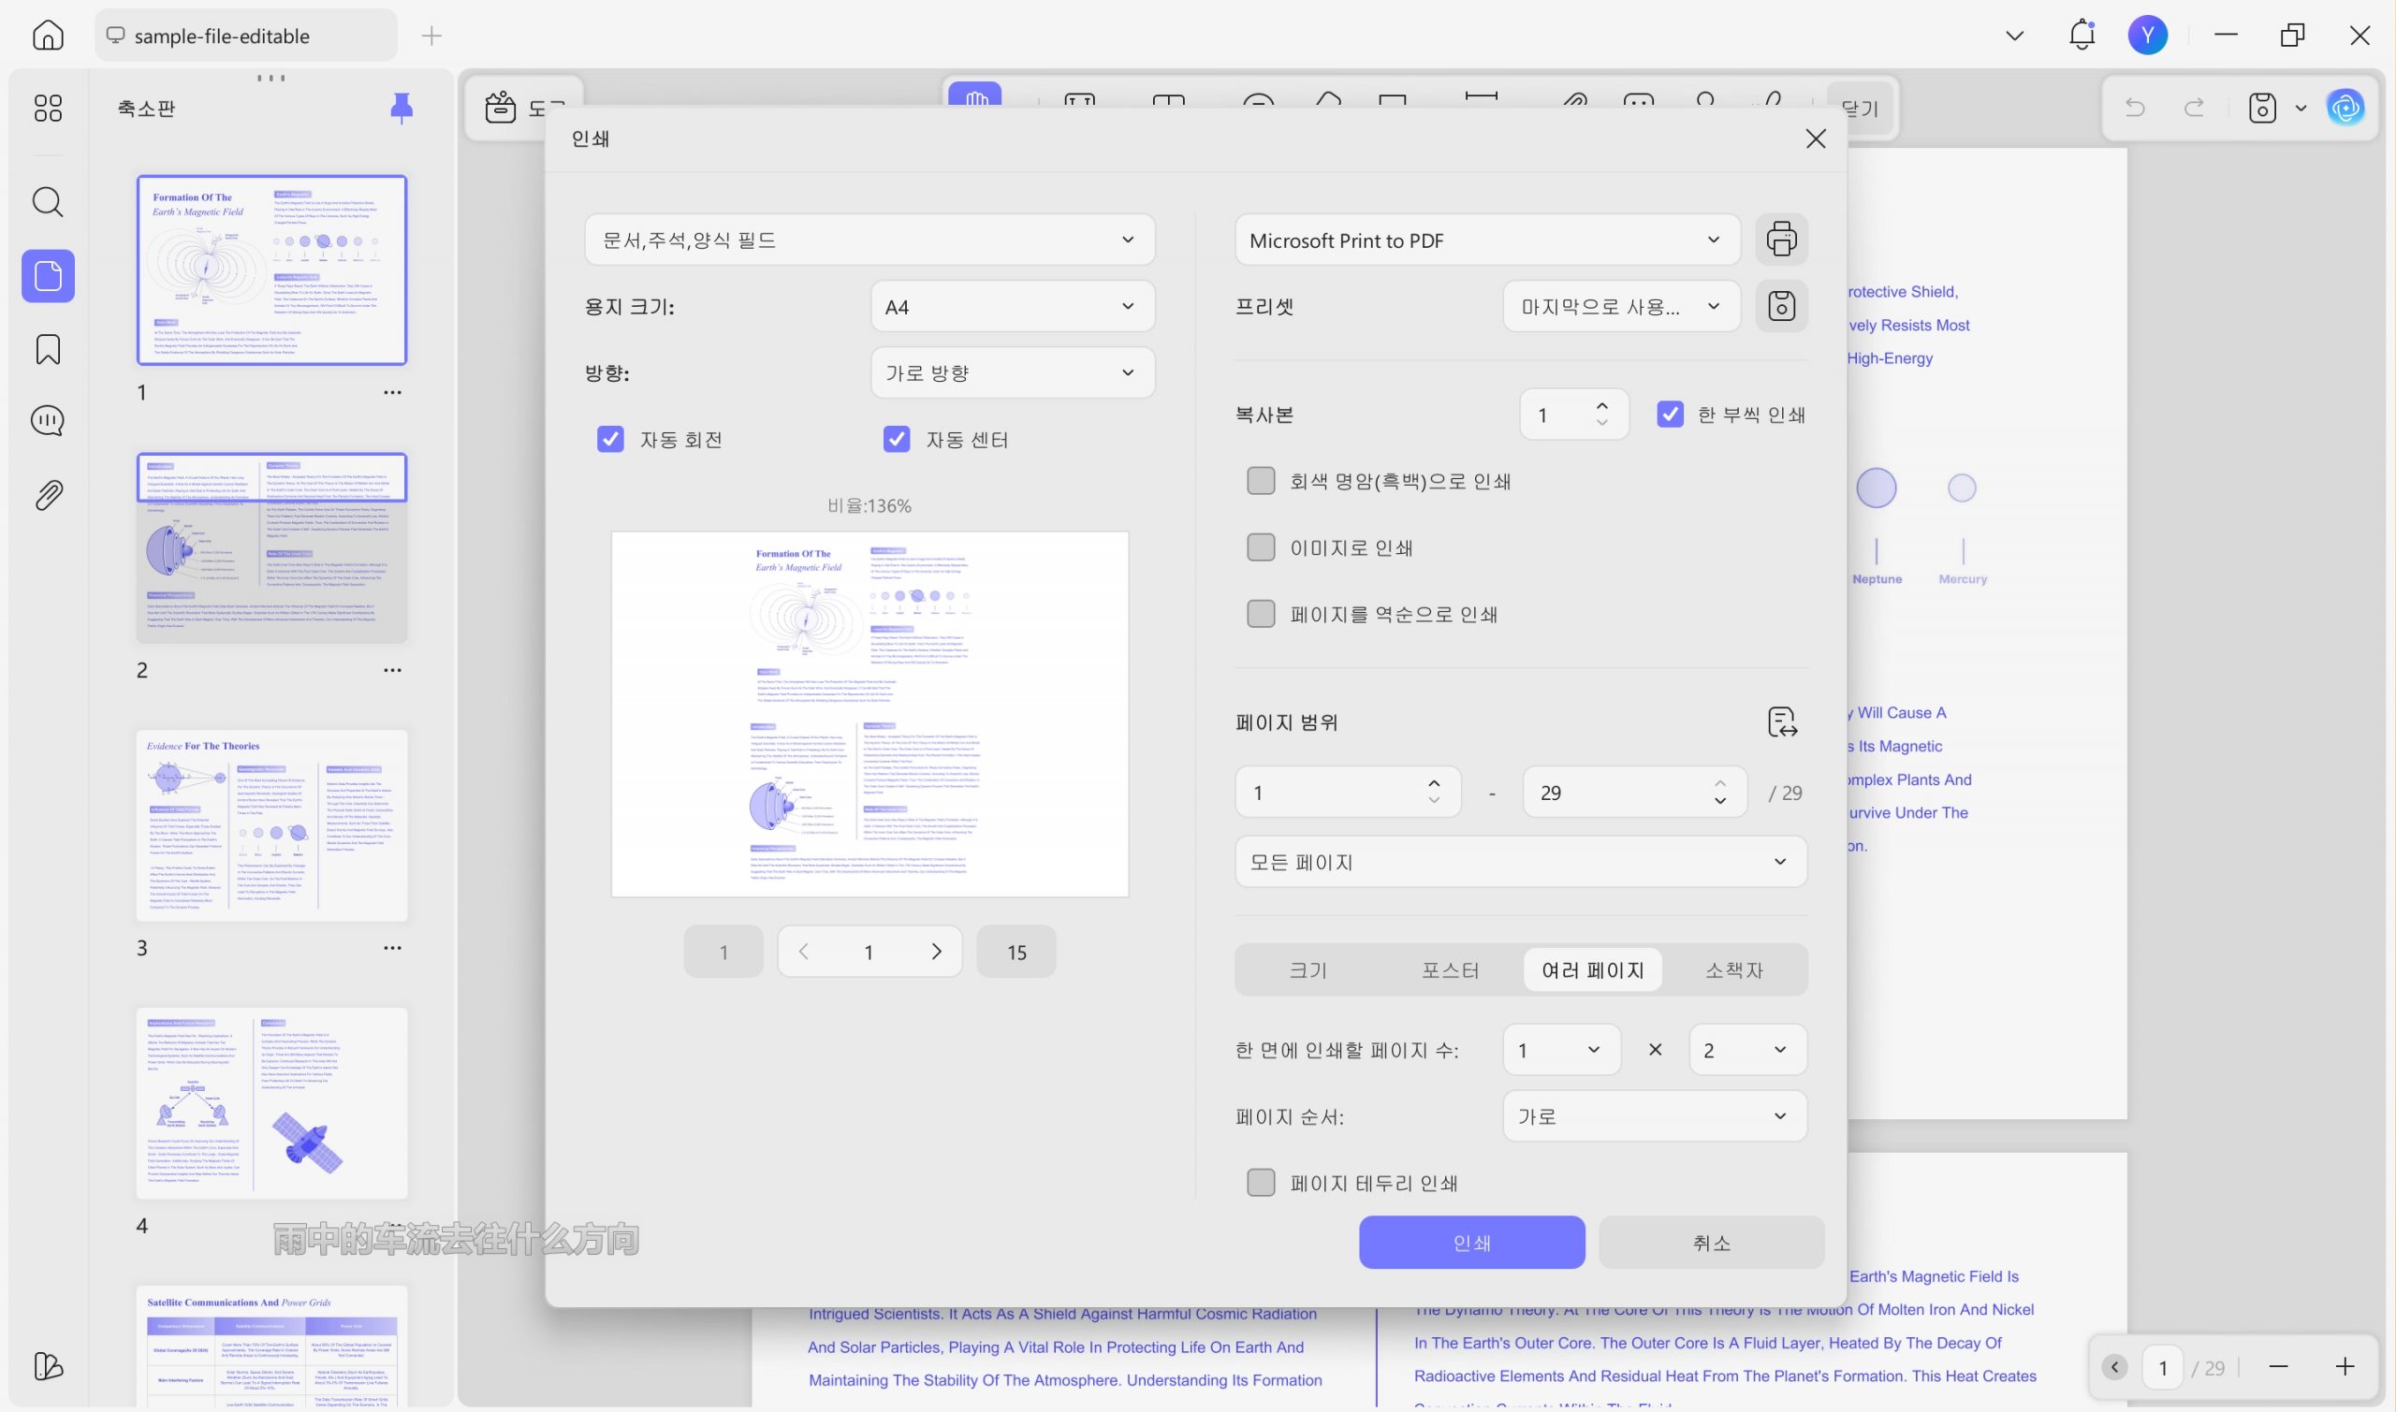Click the 인쇄 print button
The image size is (2396, 1412).
pos(1471,1243)
